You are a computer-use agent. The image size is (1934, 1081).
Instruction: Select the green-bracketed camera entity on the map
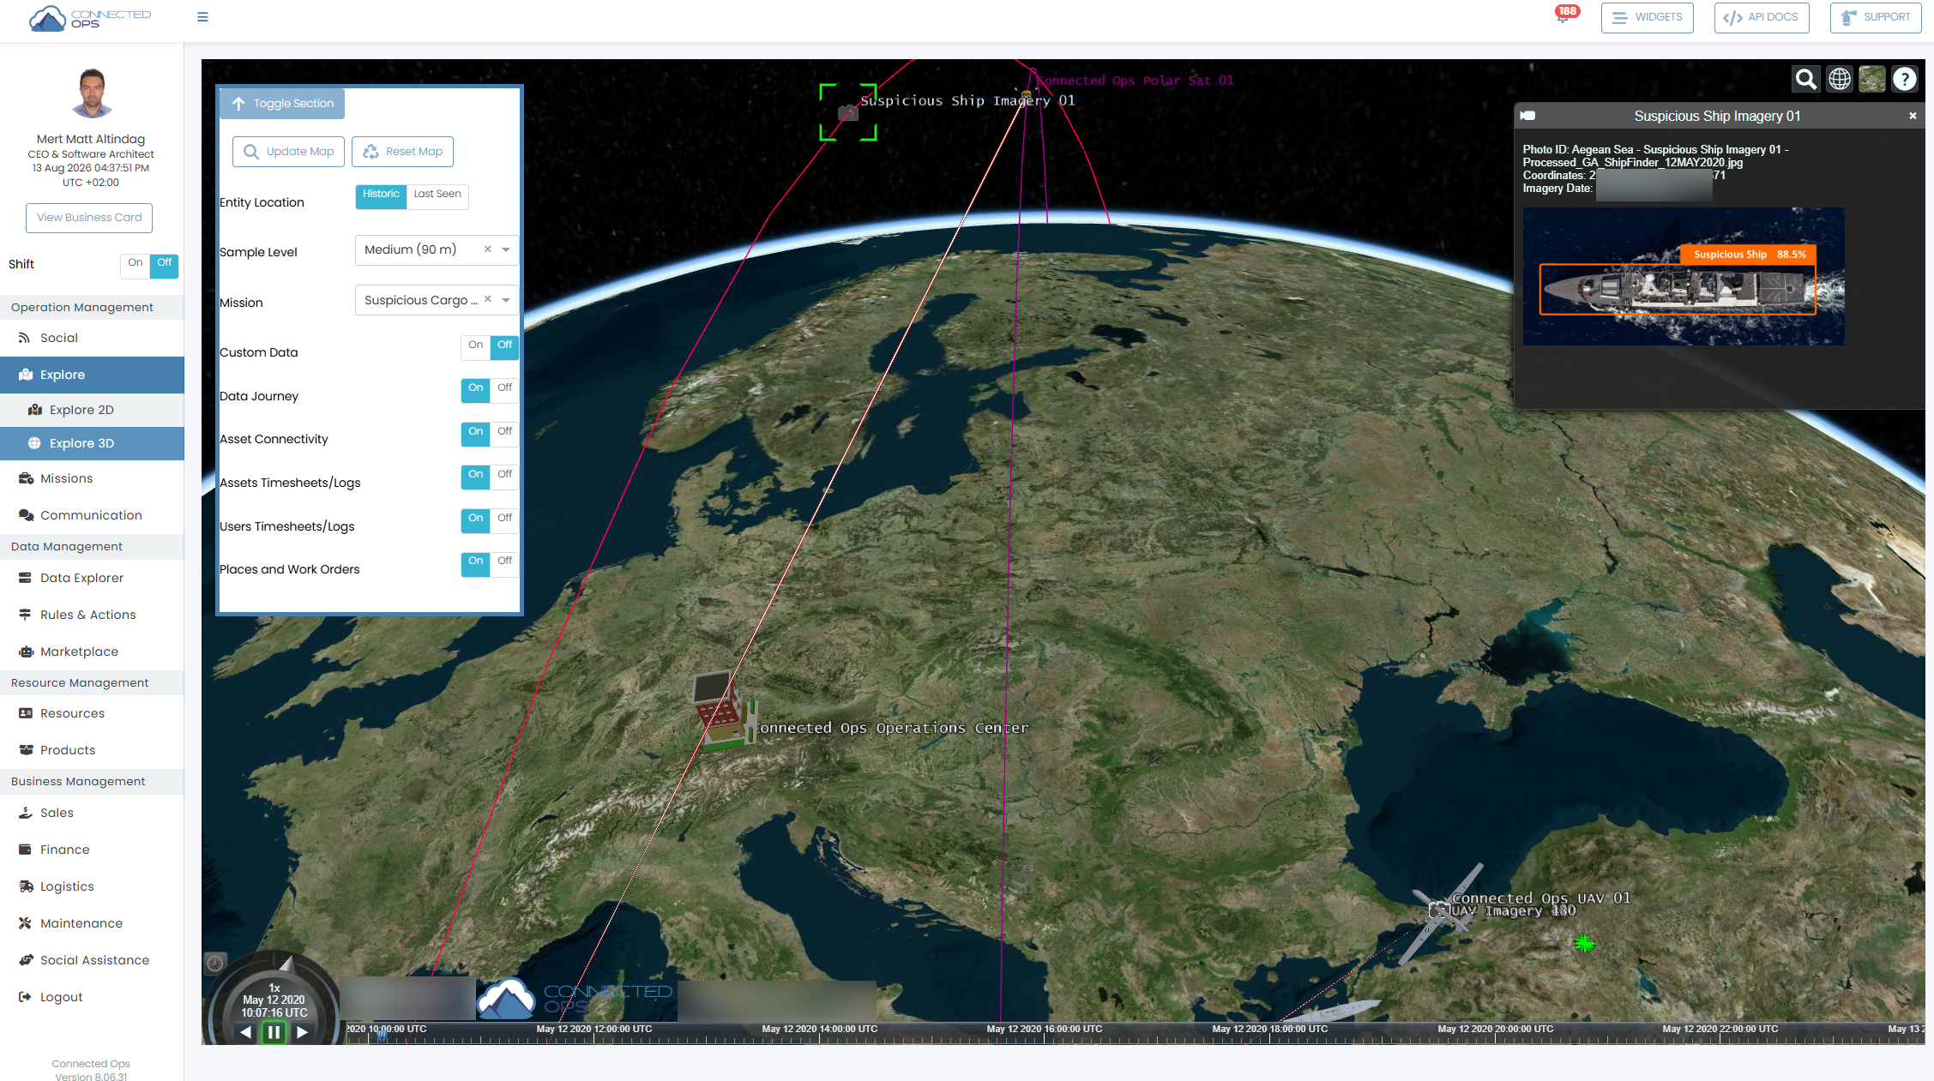click(847, 112)
